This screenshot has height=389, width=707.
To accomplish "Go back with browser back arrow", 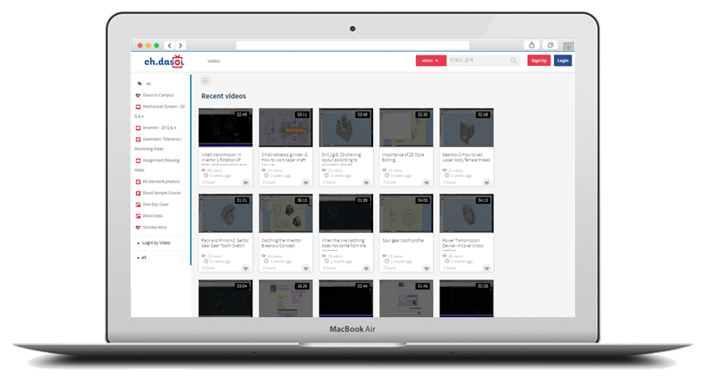I will click(170, 46).
